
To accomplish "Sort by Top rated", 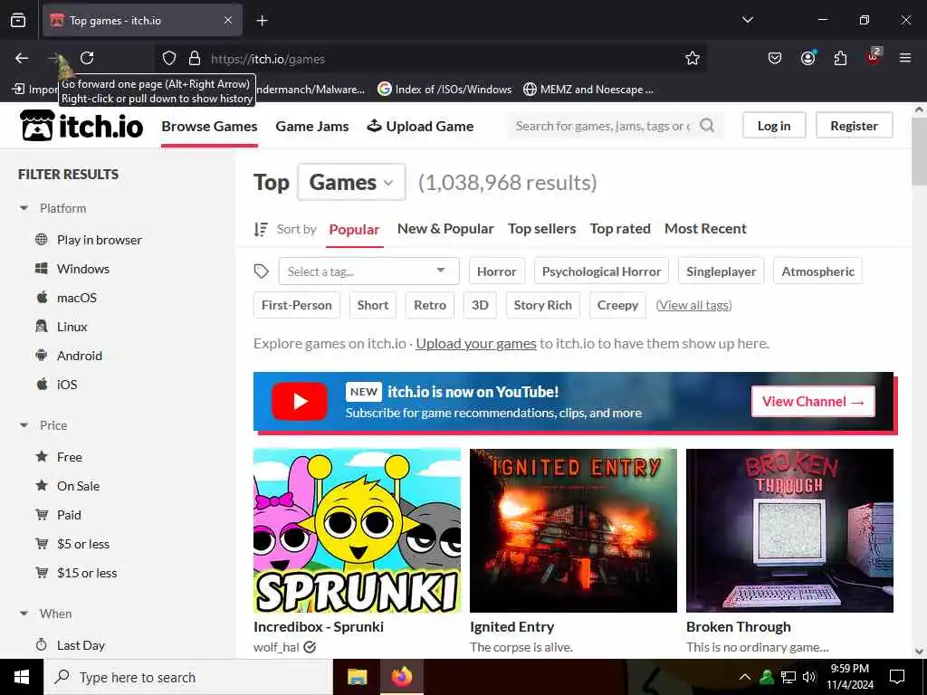I will click(620, 229).
